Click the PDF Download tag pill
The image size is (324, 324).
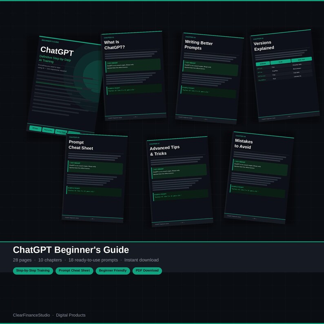(x=147, y=271)
